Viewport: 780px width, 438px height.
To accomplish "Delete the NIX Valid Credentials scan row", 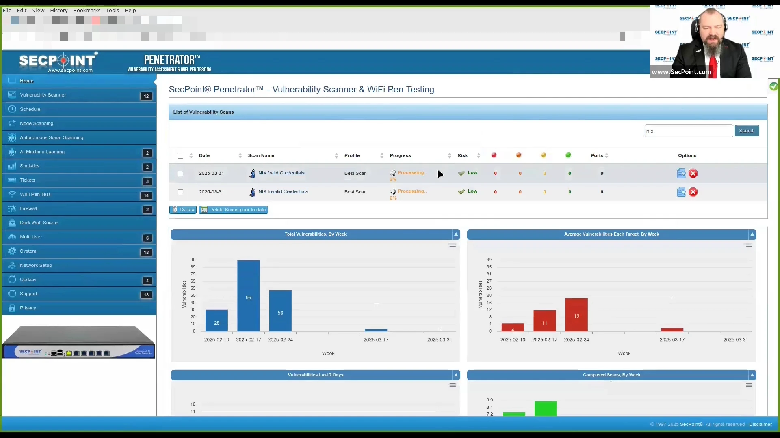I will pyautogui.click(x=693, y=174).
